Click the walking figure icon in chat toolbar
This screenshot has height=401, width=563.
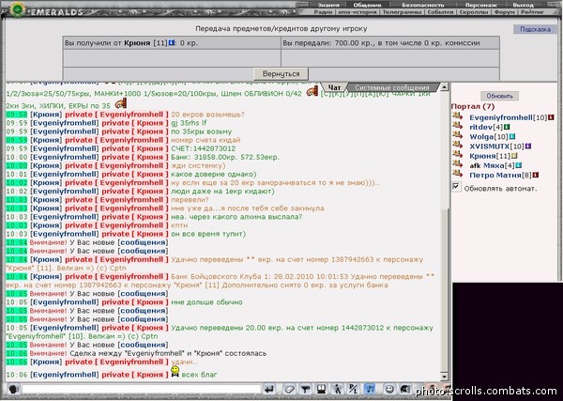(x=337, y=389)
